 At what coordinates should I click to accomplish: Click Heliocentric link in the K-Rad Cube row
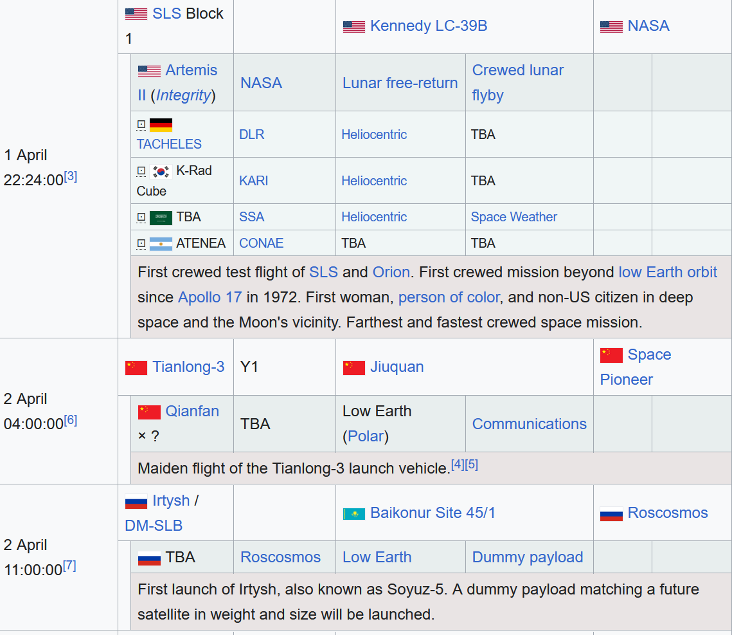tap(374, 181)
